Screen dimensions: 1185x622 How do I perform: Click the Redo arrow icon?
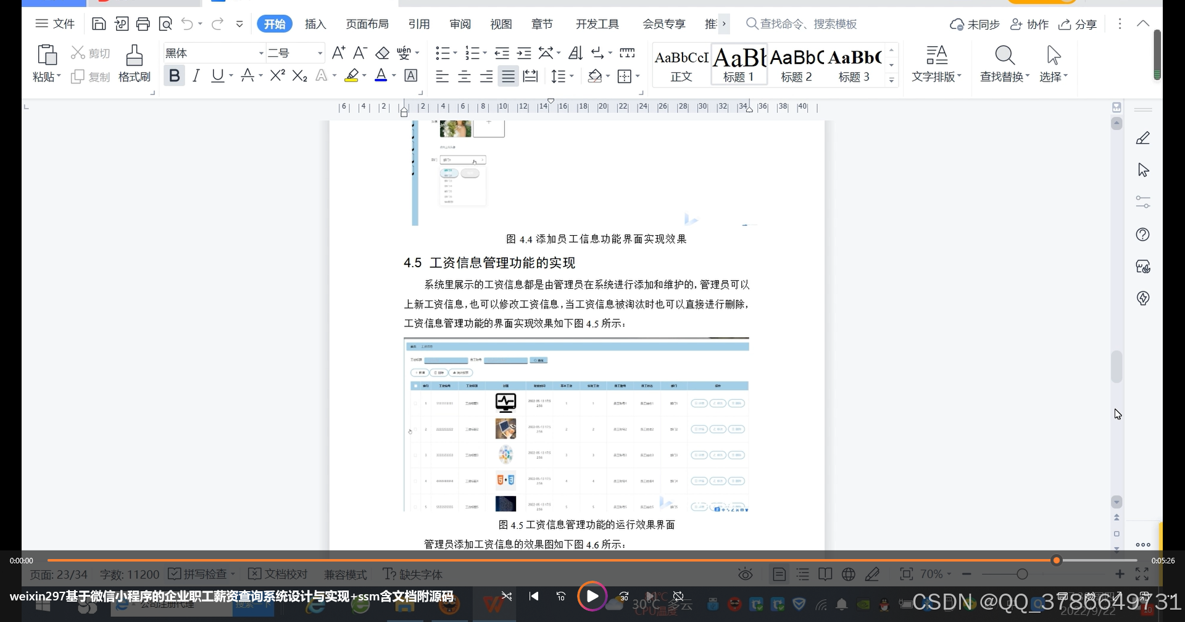click(x=217, y=24)
